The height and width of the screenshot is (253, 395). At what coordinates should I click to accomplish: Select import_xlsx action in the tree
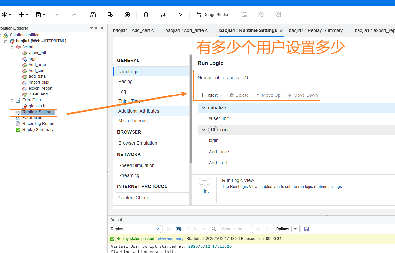tap(39, 82)
